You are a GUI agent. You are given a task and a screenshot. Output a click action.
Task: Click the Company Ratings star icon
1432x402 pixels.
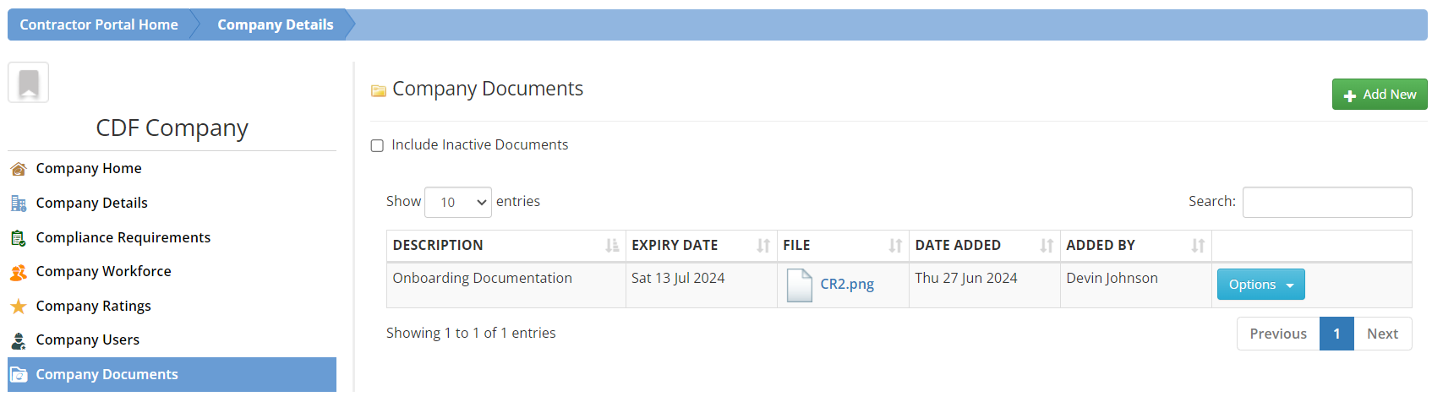pos(19,307)
